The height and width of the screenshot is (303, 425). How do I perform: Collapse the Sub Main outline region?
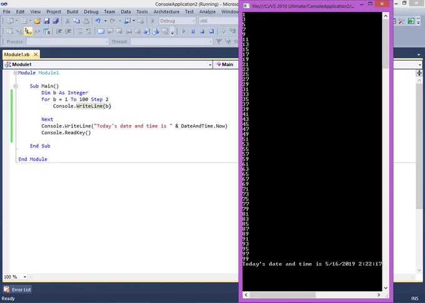pyautogui.click(x=16, y=86)
